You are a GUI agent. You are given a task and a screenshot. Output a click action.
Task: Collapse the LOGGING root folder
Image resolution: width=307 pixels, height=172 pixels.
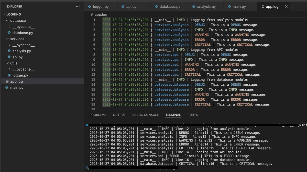point(4,15)
